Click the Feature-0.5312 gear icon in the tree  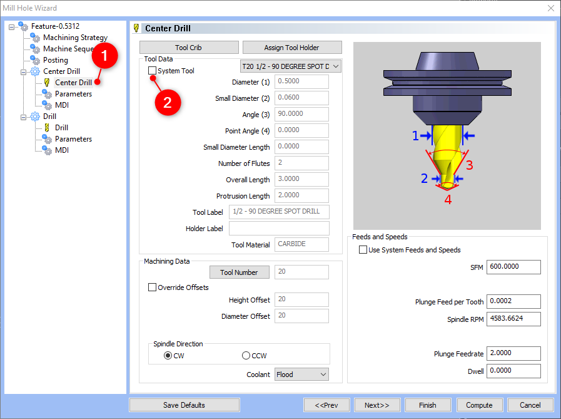(x=23, y=26)
